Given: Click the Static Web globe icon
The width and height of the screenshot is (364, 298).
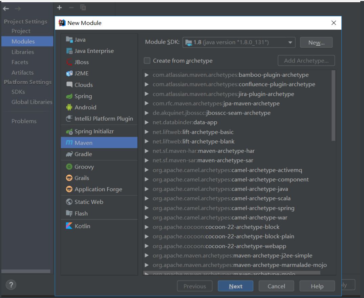Looking at the screenshot, I should coord(69,202).
